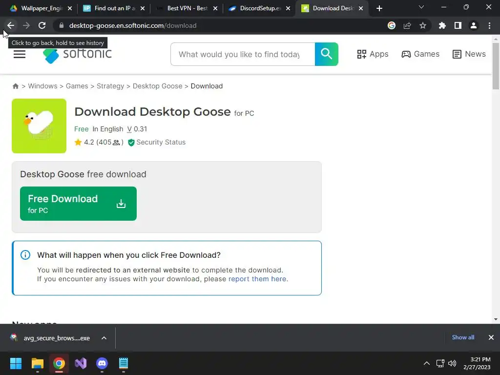The width and height of the screenshot is (500, 375).
Task: Click Desktop Goose breadcrumb link
Action: click(x=158, y=86)
